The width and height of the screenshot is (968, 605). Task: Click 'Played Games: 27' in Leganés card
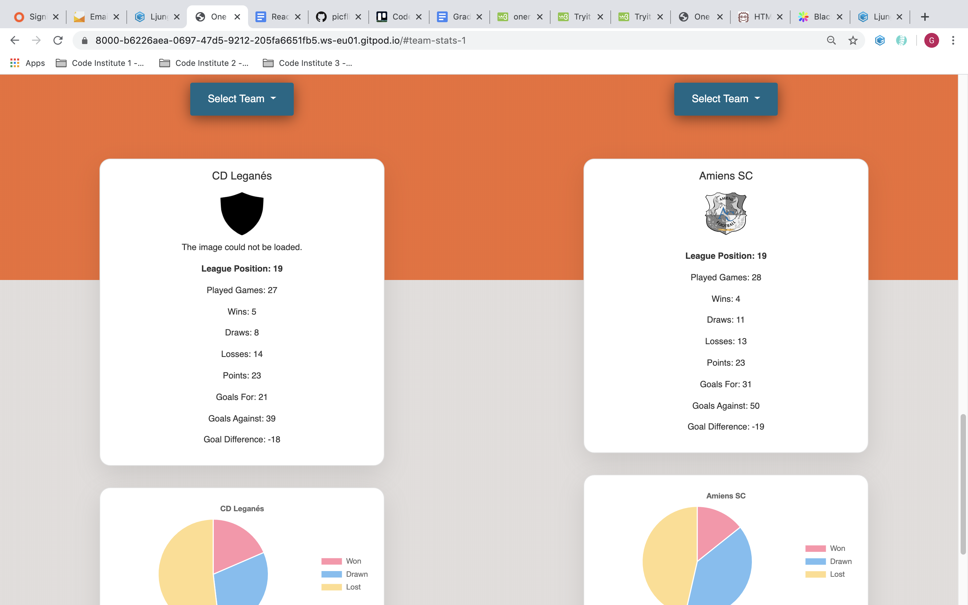tap(242, 290)
